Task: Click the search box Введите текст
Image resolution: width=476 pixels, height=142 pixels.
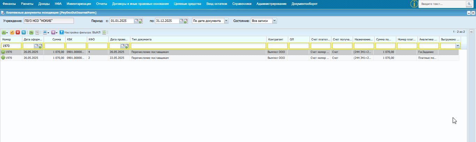Action: point(442,4)
